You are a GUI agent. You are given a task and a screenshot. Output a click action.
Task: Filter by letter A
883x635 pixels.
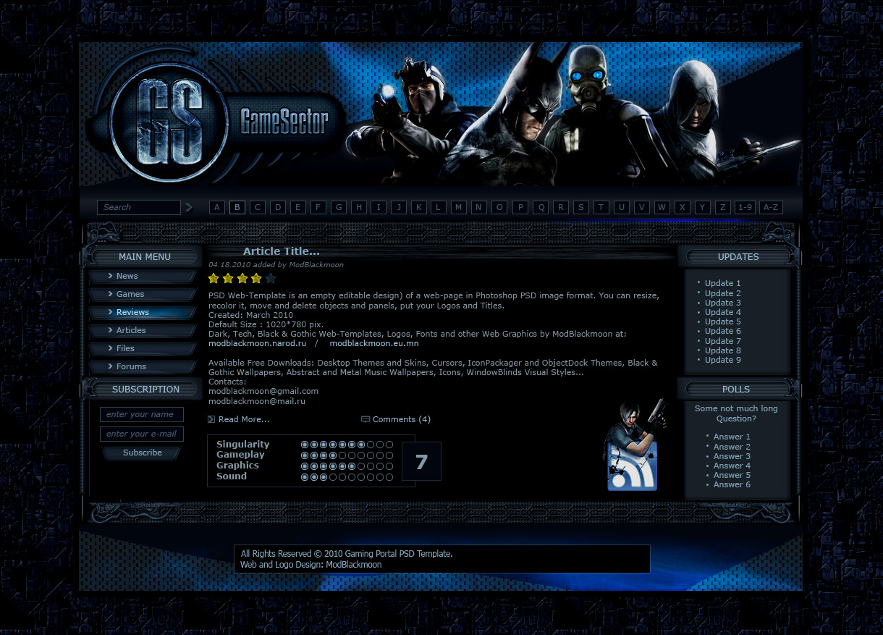[x=217, y=207]
